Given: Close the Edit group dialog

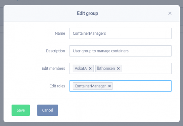Looking at the screenshot, I should (x=170, y=14).
